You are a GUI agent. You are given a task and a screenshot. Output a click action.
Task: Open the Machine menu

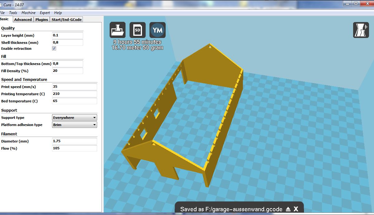point(28,13)
